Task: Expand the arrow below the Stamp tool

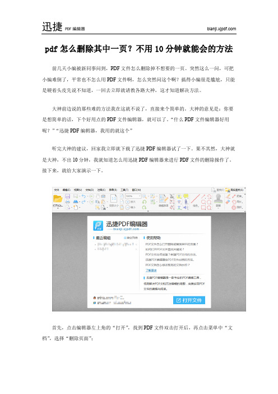Action: tap(218, 208)
